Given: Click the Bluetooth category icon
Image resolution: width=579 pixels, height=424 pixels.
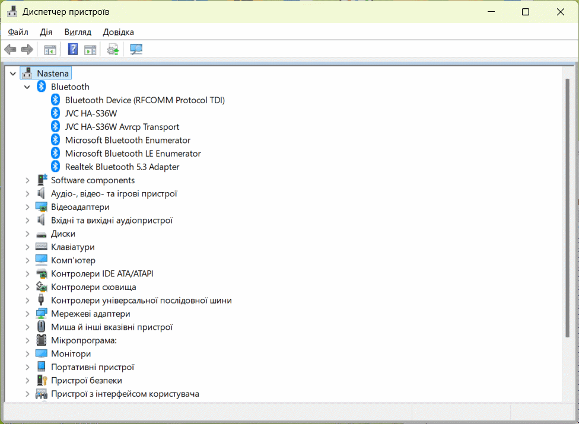Looking at the screenshot, I should point(41,87).
